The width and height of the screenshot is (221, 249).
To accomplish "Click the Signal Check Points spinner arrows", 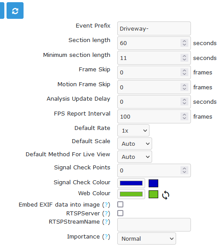I will pos(184,170).
